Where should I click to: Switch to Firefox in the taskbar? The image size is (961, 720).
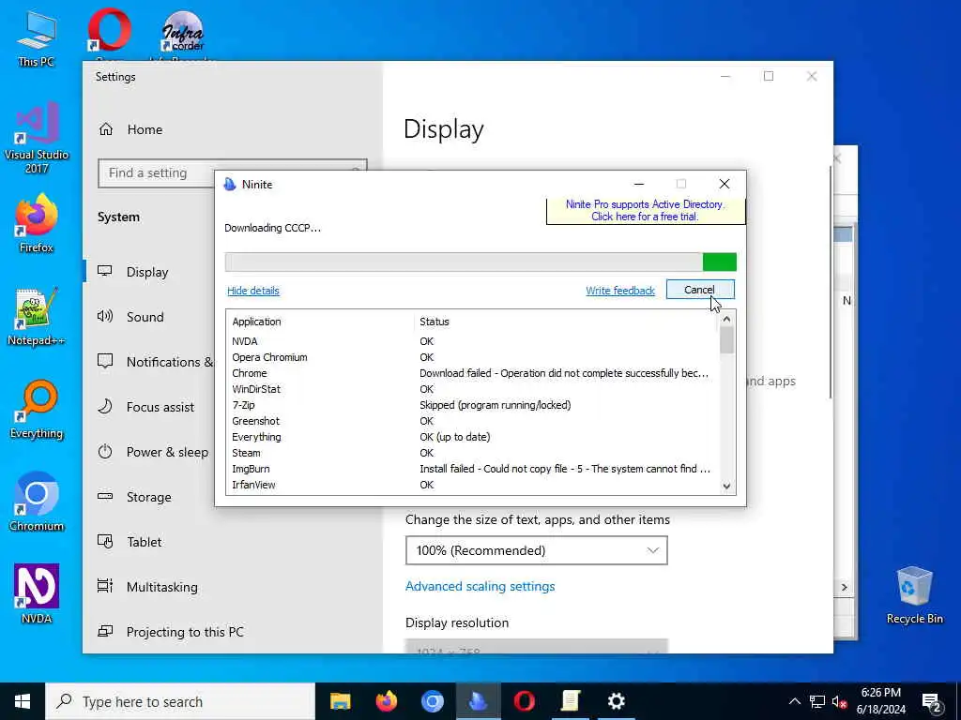(386, 701)
